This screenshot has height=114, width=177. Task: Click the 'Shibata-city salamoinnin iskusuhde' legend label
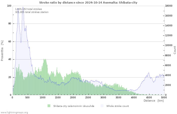click(74, 106)
